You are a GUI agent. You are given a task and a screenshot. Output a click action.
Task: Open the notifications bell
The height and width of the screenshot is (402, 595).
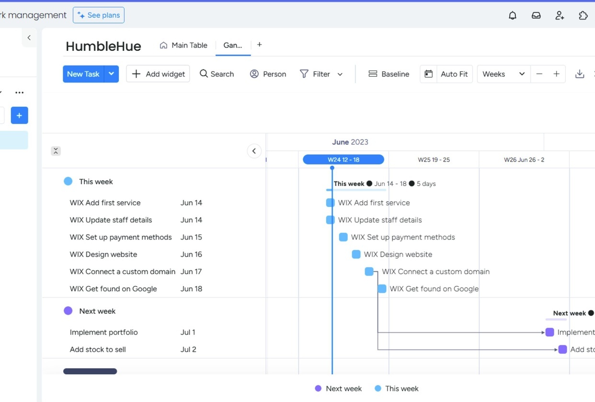click(513, 15)
